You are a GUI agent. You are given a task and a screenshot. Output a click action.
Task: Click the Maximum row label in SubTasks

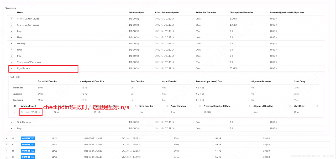tap(18, 100)
